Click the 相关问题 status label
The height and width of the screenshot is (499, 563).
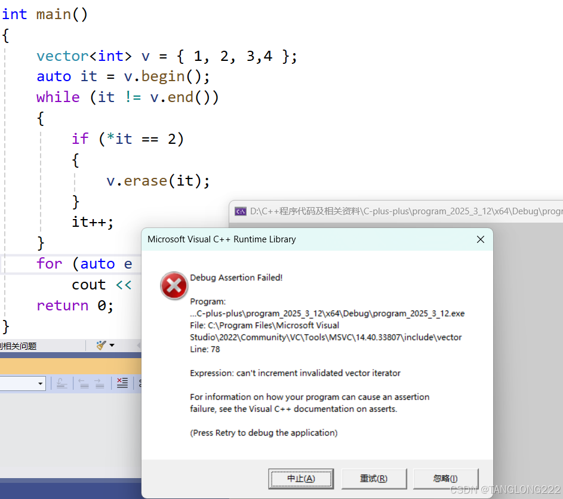click(x=19, y=346)
